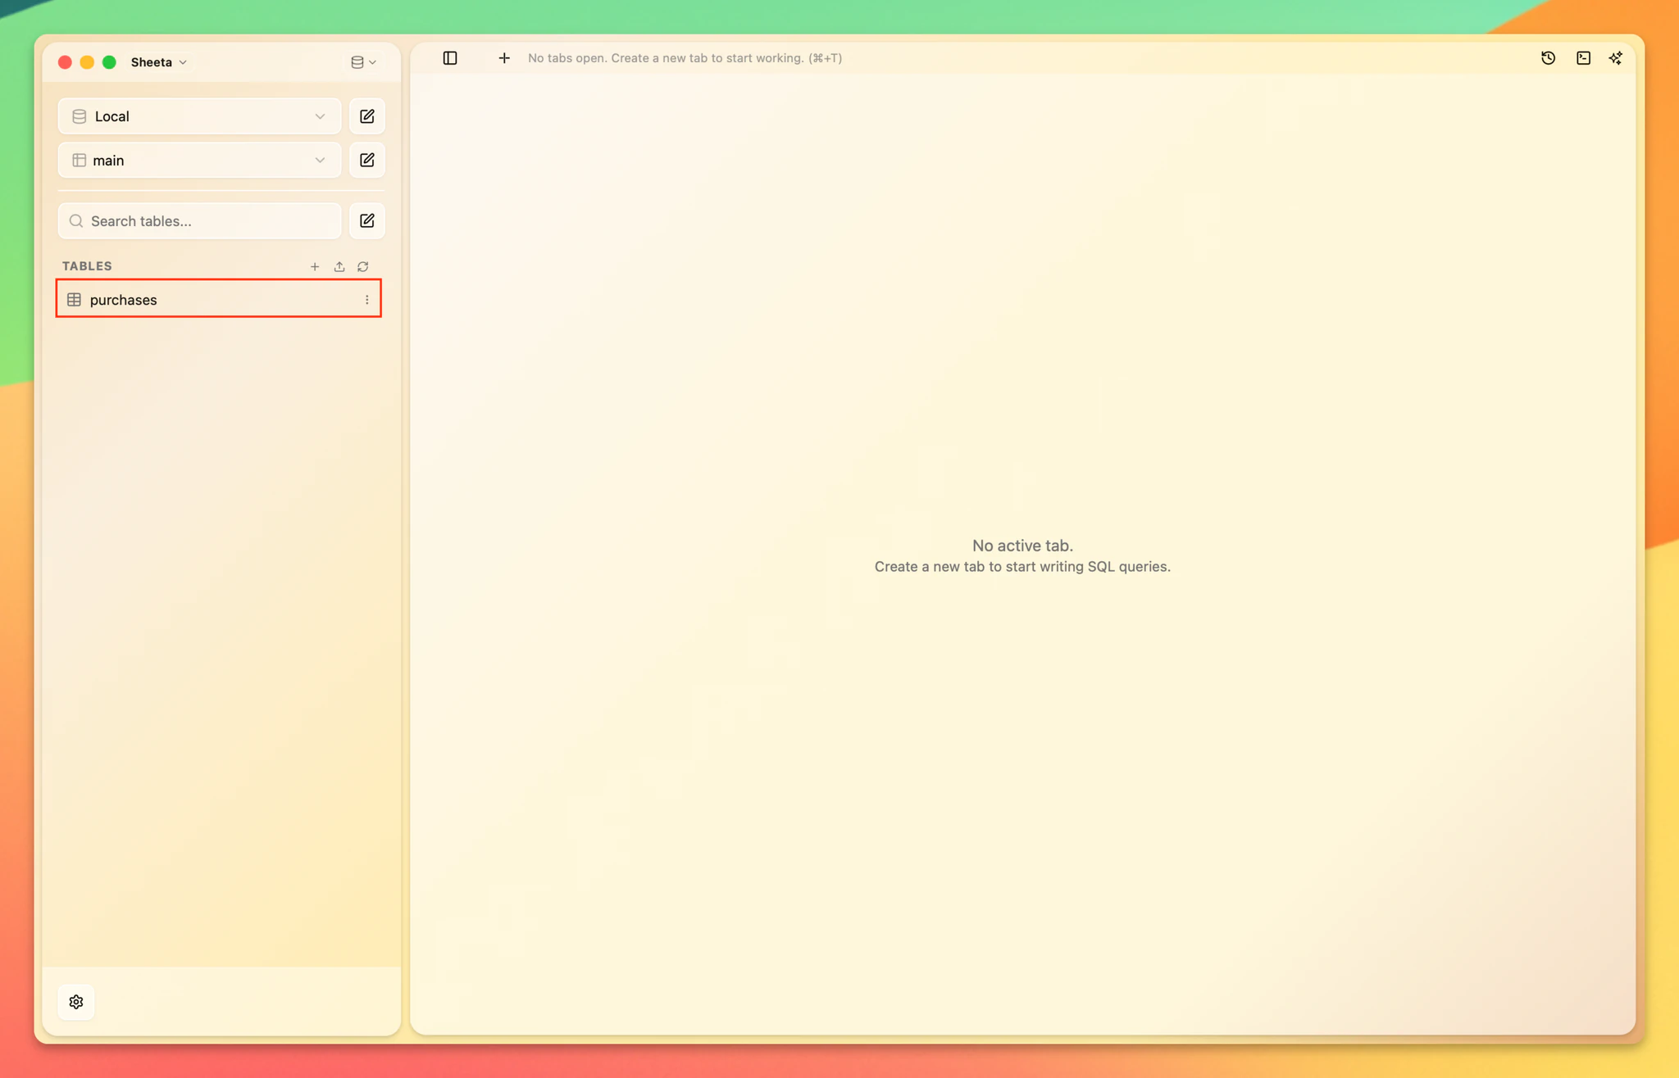Screen dimensions: 1679x1078
Task: Focus the Search tables field
Action: 199,220
